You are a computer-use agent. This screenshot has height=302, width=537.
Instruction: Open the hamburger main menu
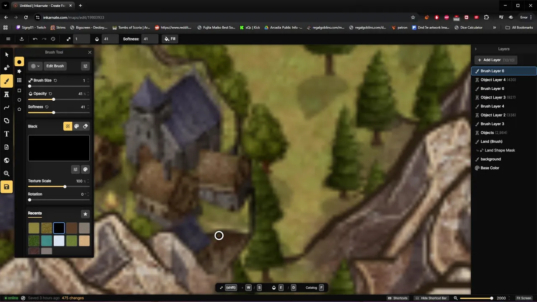(8, 39)
